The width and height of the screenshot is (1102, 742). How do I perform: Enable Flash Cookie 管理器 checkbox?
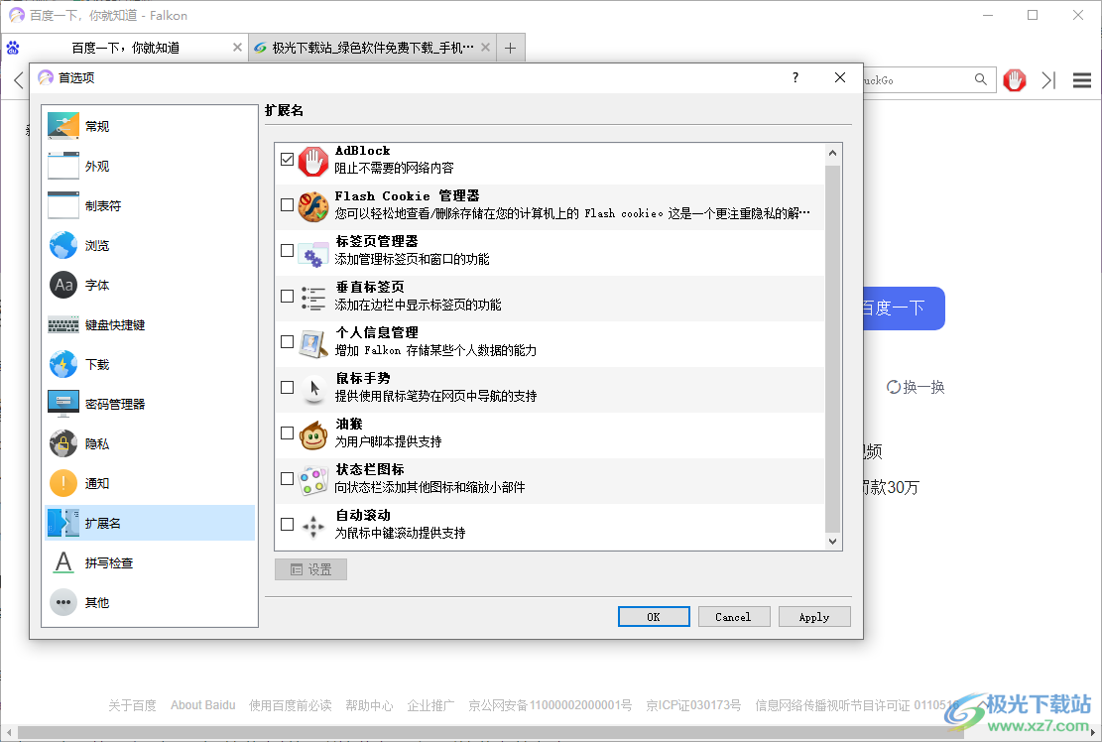[287, 204]
